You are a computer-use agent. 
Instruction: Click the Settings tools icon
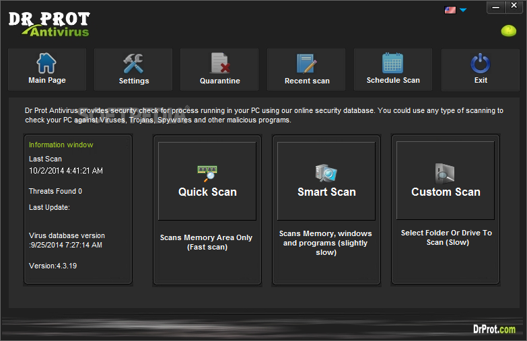point(133,63)
